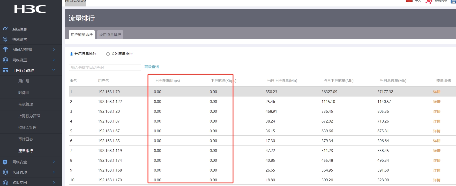Select user 192.168.1.174 cell
Image resolution: width=456 pixels, height=186 pixels.
pyautogui.click(x=110, y=160)
